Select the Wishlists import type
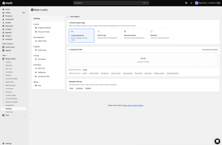The image size is (222, 145). (161, 36)
